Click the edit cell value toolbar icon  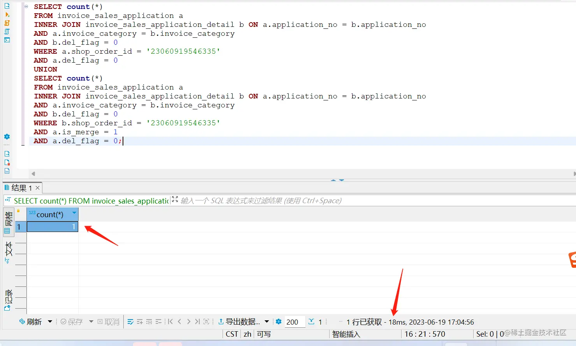pyautogui.click(x=130, y=321)
